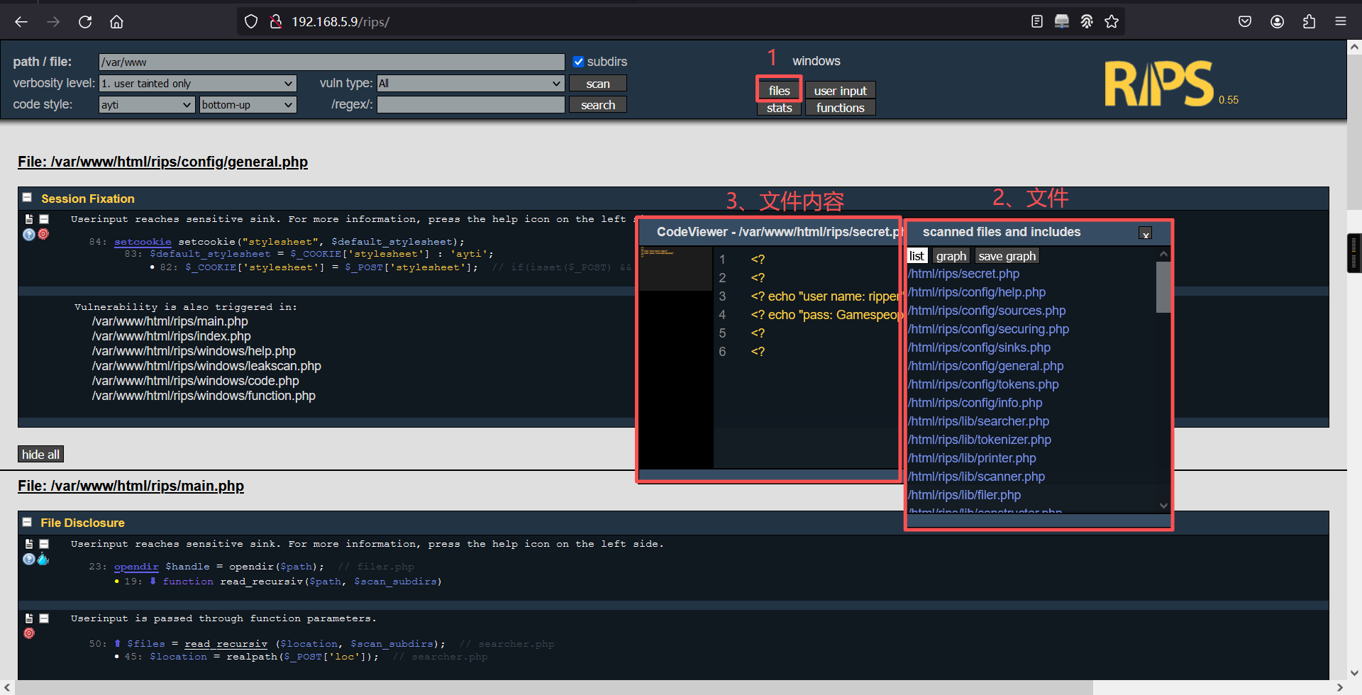Image resolution: width=1362 pixels, height=695 pixels.
Task: Open the stats window
Action: [779, 108]
